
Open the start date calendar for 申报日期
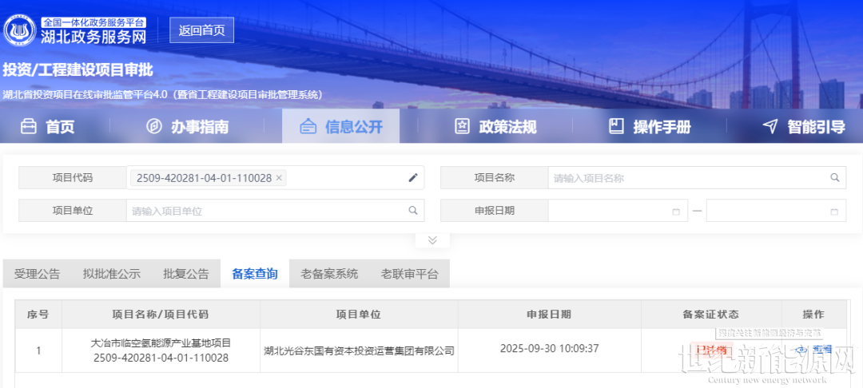pyautogui.click(x=676, y=212)
